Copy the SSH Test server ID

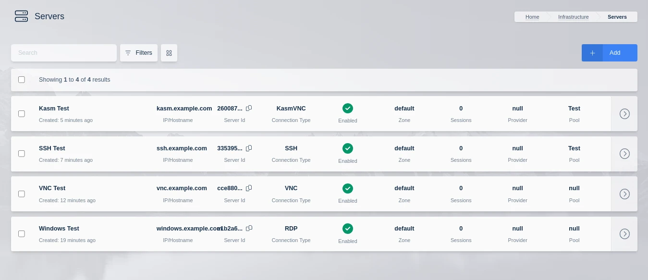249,148
